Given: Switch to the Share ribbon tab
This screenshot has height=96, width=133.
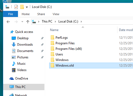Looking at the screenshot, I should tap(41, 14).
